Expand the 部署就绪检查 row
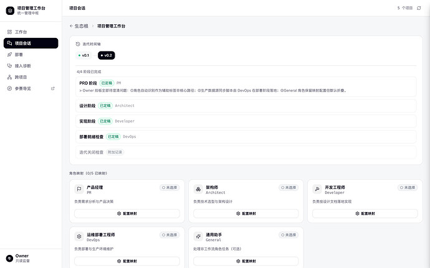Screen dimensions: 430x268 246,137
